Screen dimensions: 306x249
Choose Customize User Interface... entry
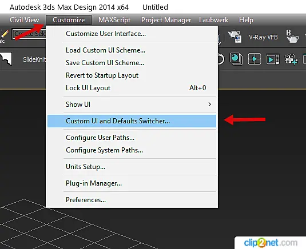(132, 34)
